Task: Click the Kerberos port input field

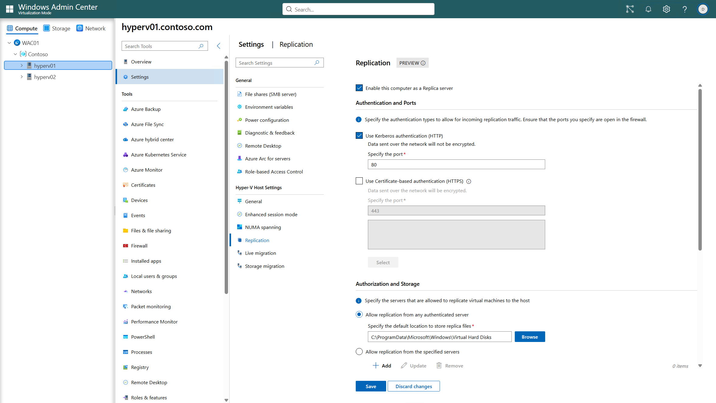Action: (456, 165)
